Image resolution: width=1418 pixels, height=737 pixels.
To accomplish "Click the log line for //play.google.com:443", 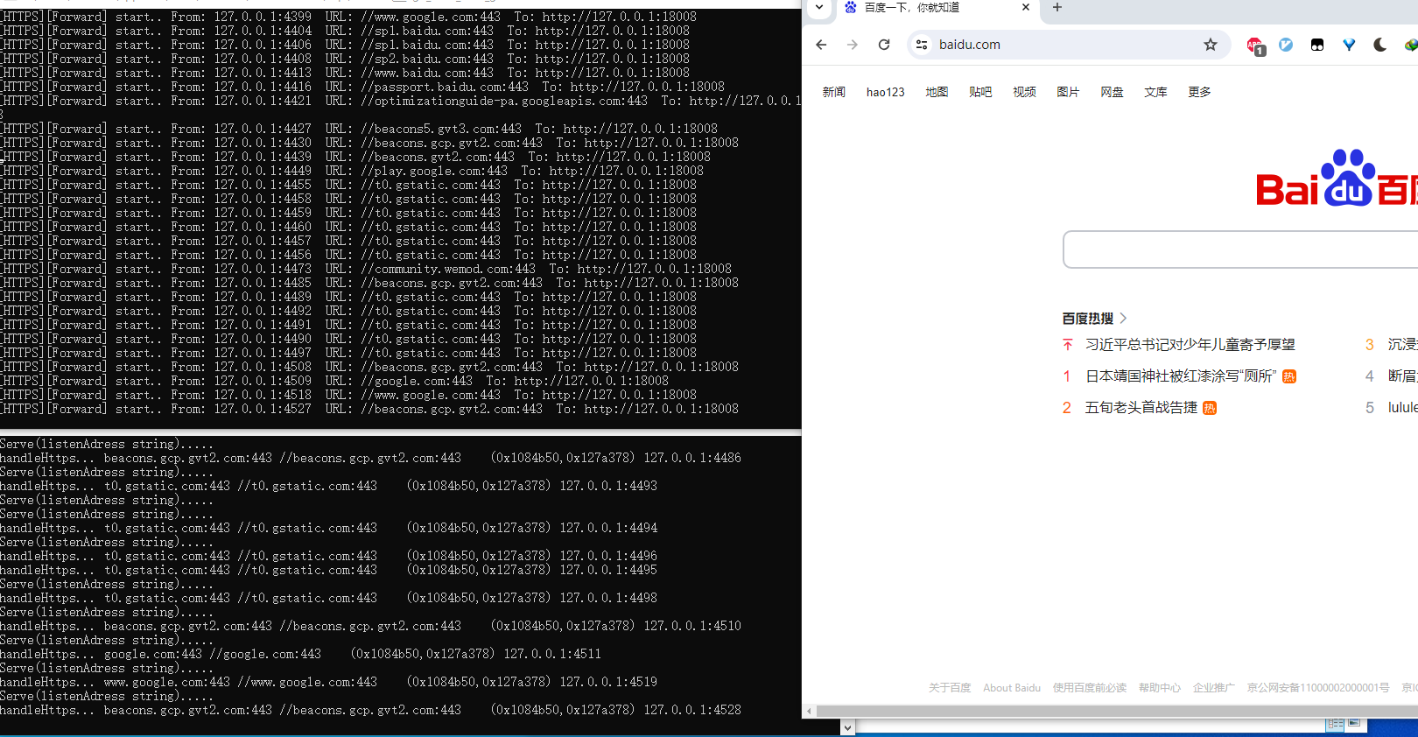I will [x=352, y=171].
